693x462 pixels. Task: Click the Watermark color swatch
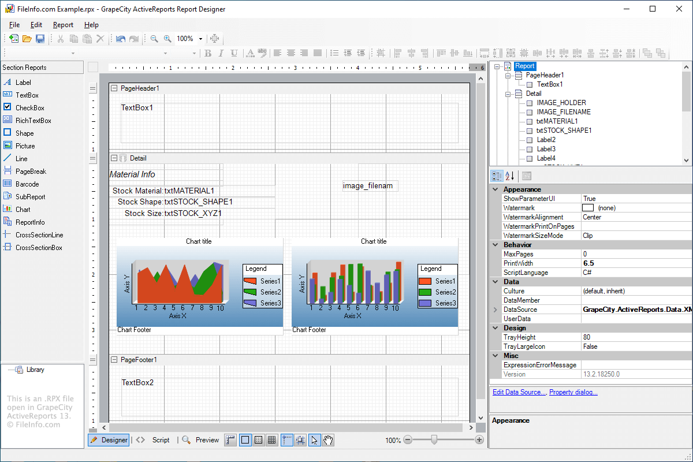point(588,208)
